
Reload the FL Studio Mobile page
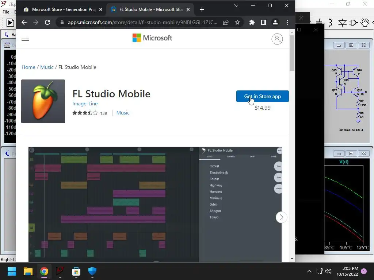coord(47,22)
